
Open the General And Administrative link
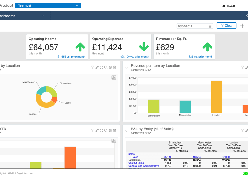coord(144,166)
